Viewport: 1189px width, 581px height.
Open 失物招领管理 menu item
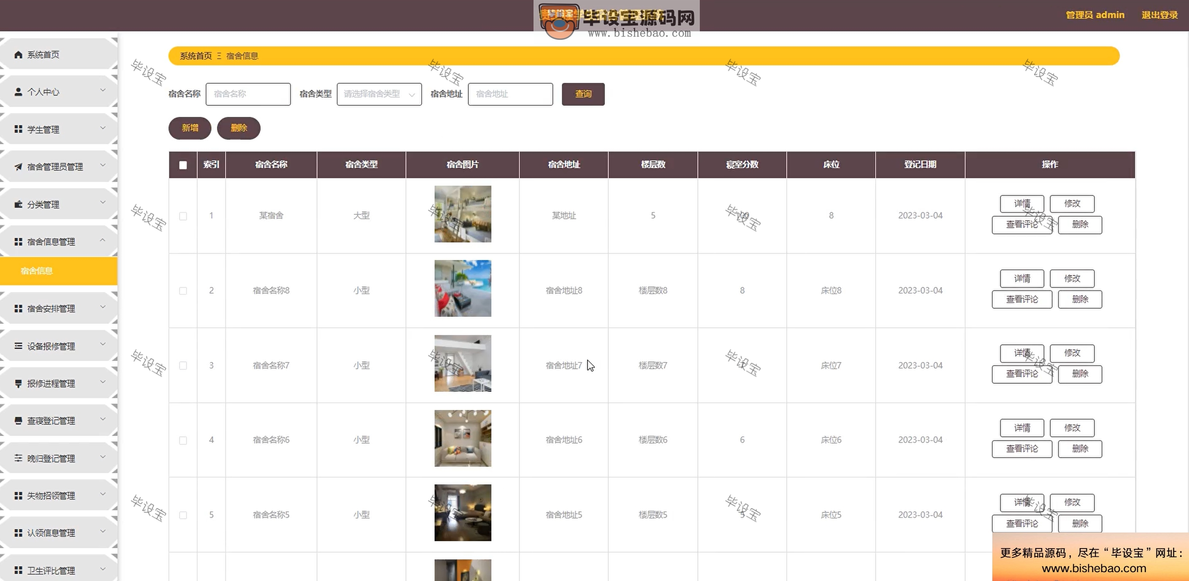(59, 495)
